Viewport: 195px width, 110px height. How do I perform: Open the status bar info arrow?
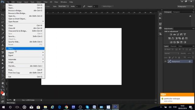click(x=41, y=100)
